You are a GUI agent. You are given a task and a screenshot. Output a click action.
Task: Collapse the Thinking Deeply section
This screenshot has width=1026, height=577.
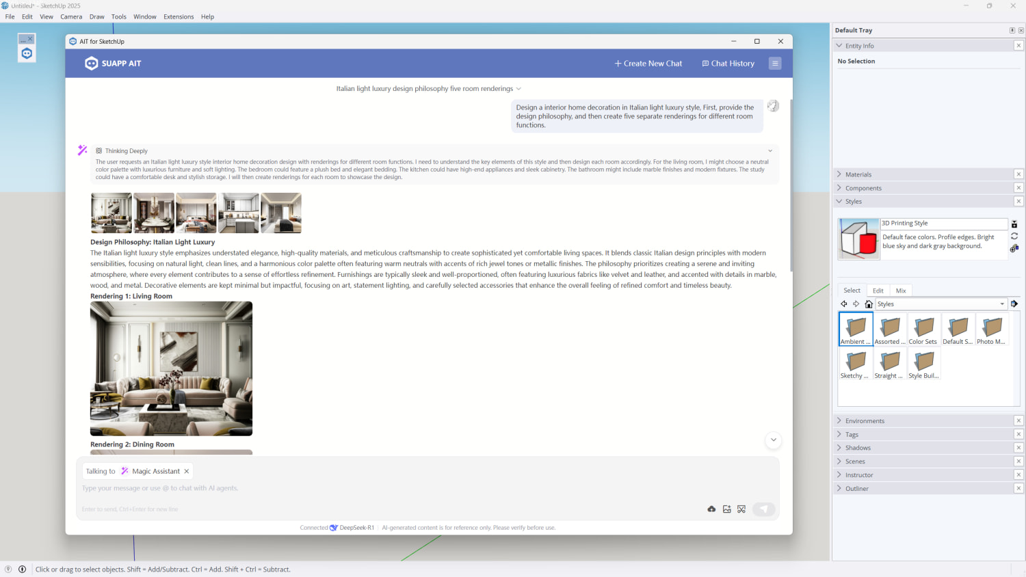point(770,151)
